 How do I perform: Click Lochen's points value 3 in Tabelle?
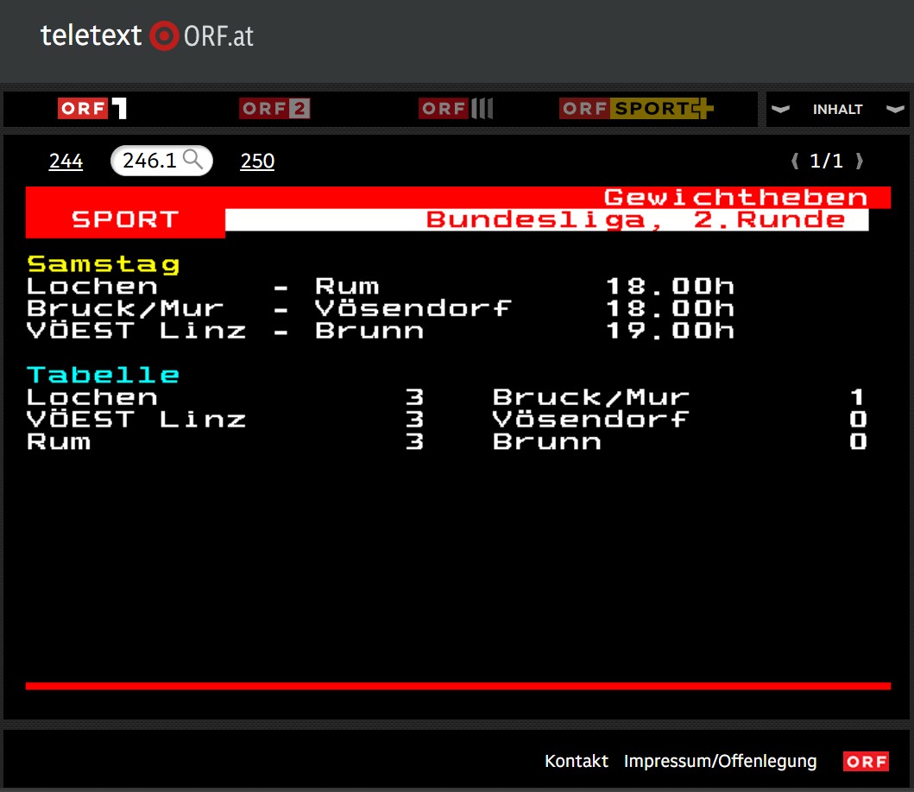[414, 397]
